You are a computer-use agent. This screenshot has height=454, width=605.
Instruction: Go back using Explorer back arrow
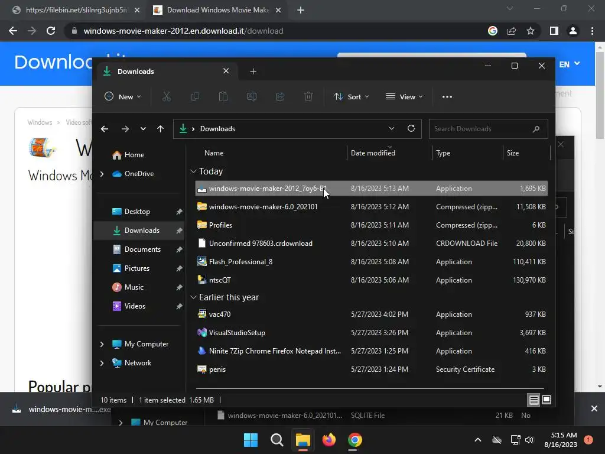105,128
